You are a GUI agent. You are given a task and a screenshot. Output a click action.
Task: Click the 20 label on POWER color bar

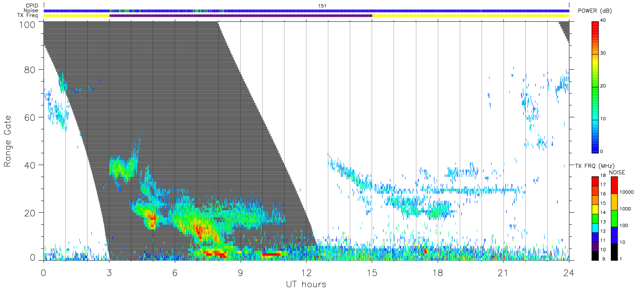603,86
